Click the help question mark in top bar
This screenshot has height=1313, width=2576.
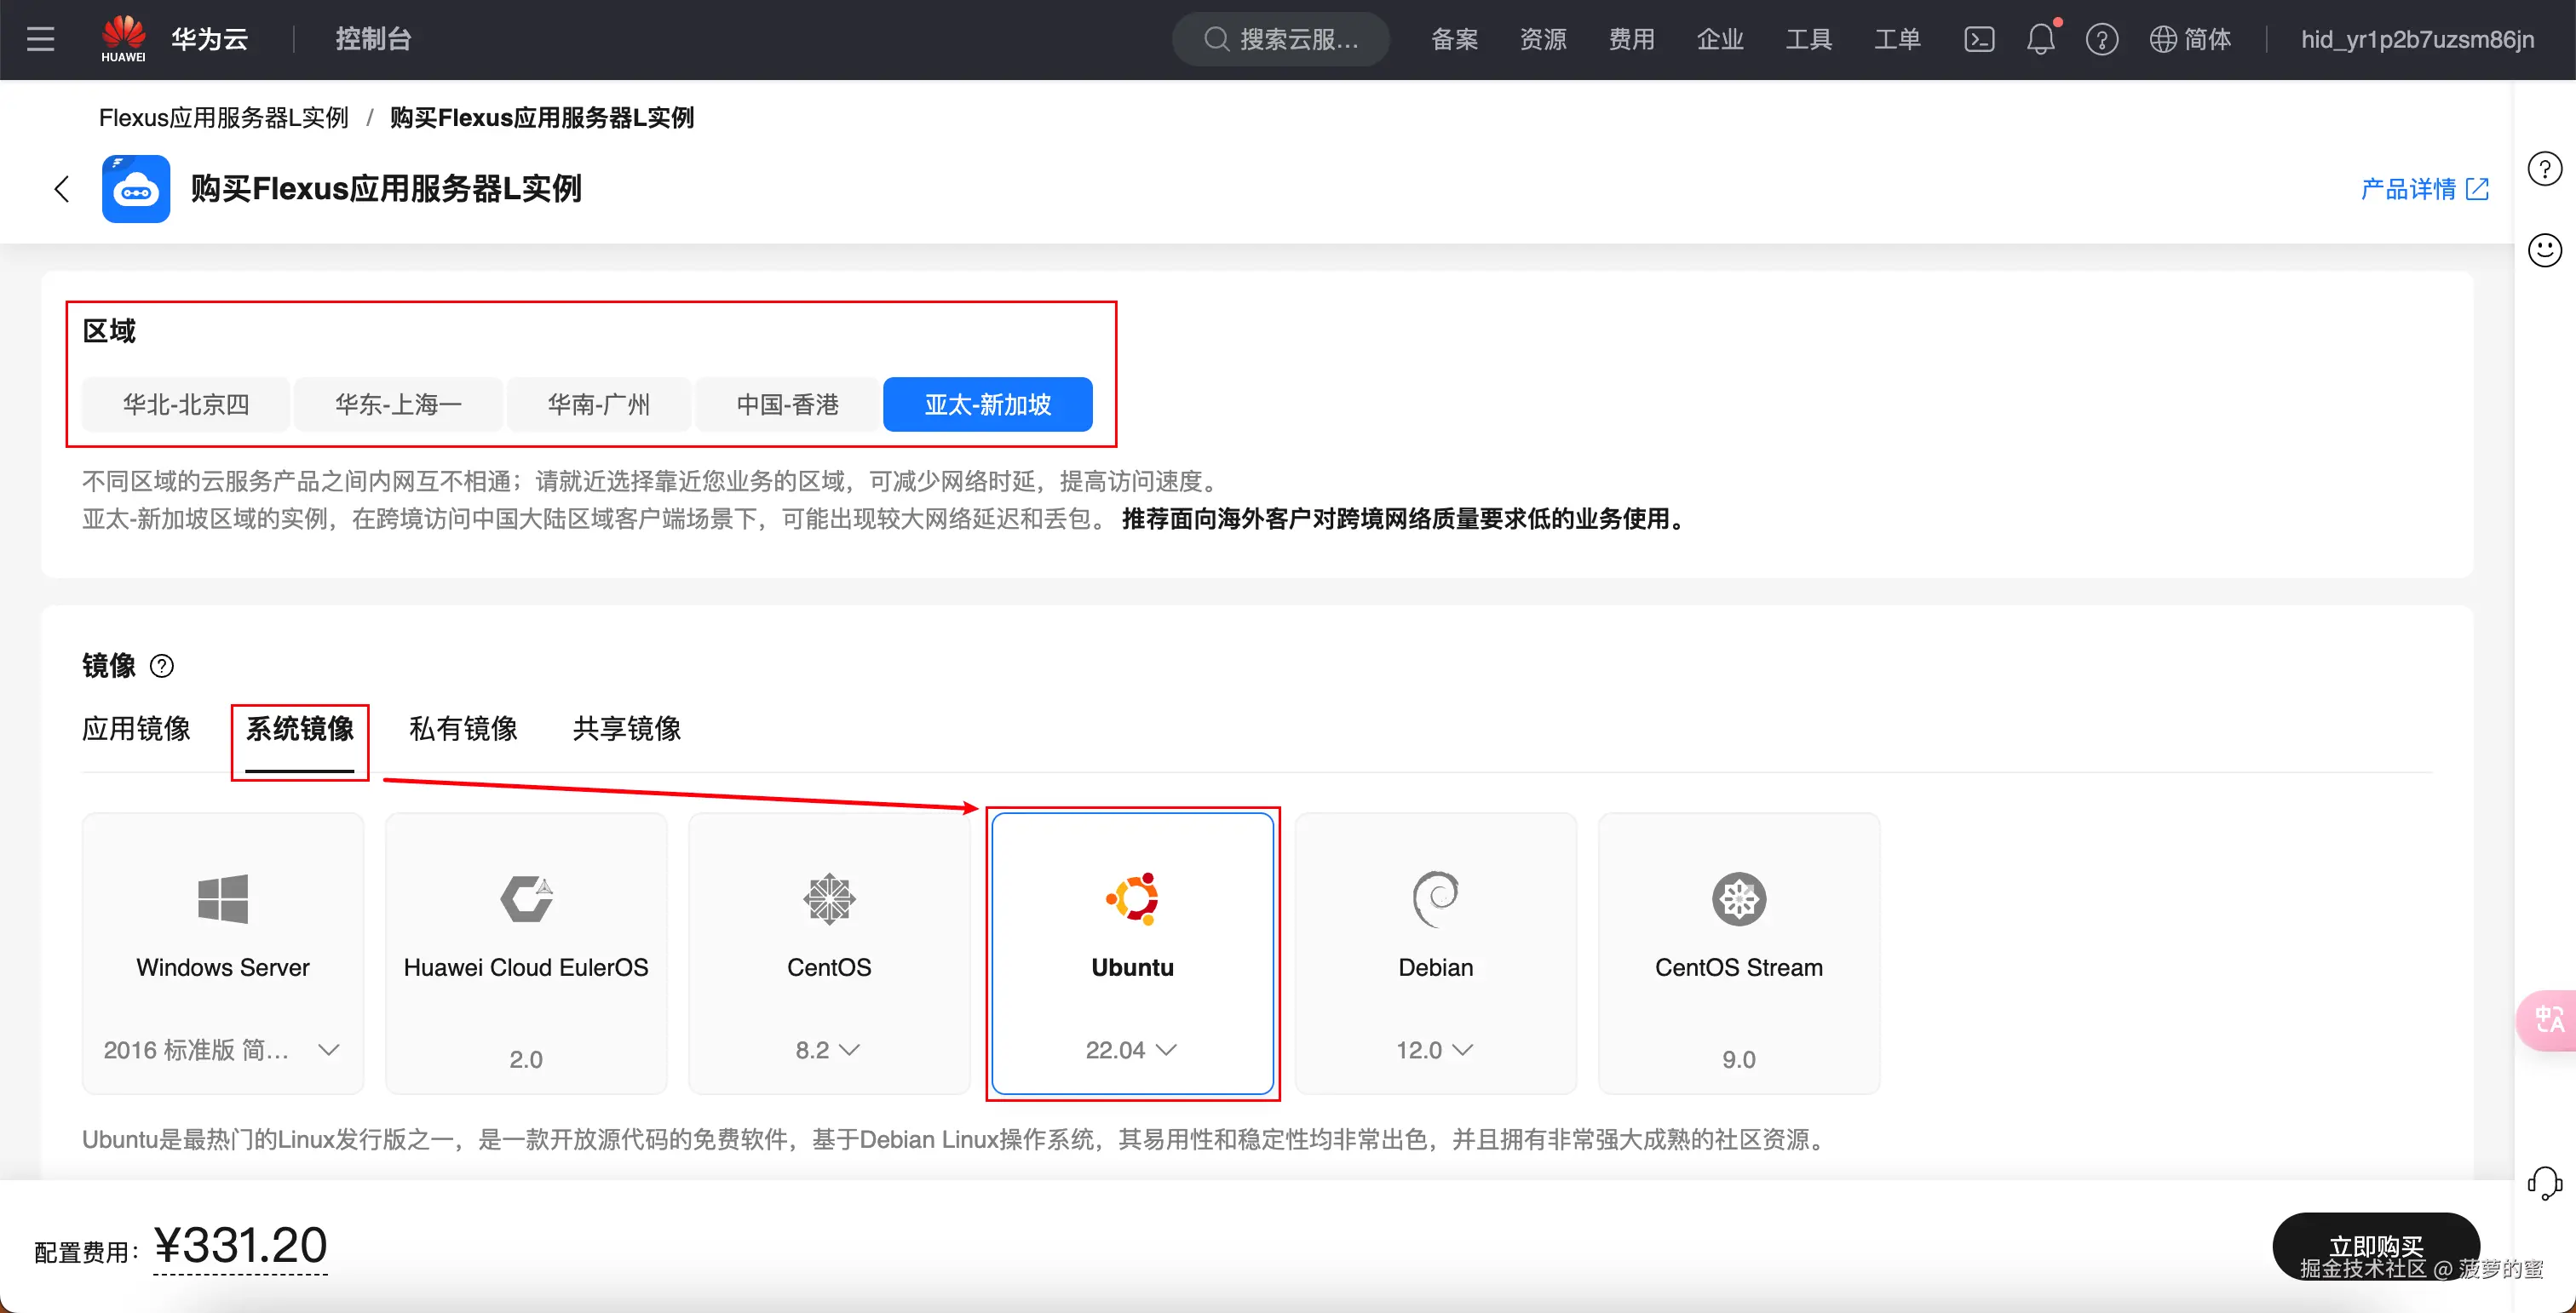point(2103,39)
